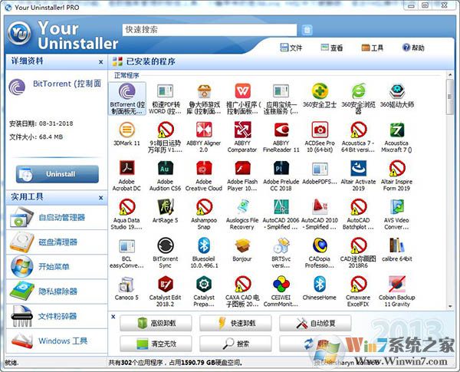Select Altair Activate 2019 icon
460x372 pixels.
tap(358, 168)
